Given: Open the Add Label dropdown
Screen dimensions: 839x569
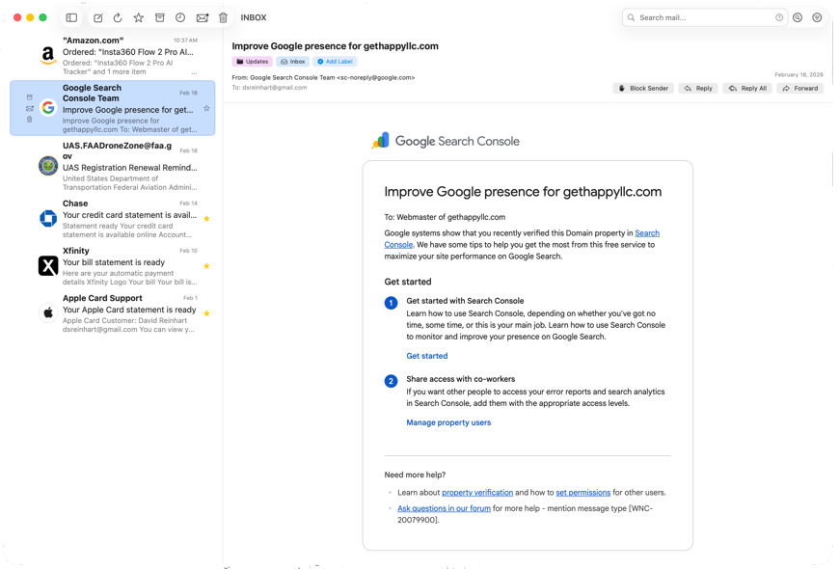Looking at the screenshot, I should click(336, 62).
